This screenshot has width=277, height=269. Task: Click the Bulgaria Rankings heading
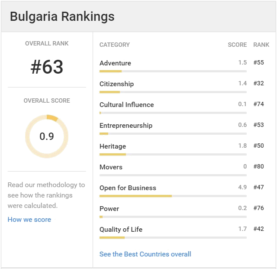[62, 16]
